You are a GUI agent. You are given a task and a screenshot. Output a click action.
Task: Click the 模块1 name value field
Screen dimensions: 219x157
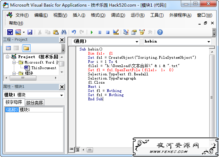41,110
